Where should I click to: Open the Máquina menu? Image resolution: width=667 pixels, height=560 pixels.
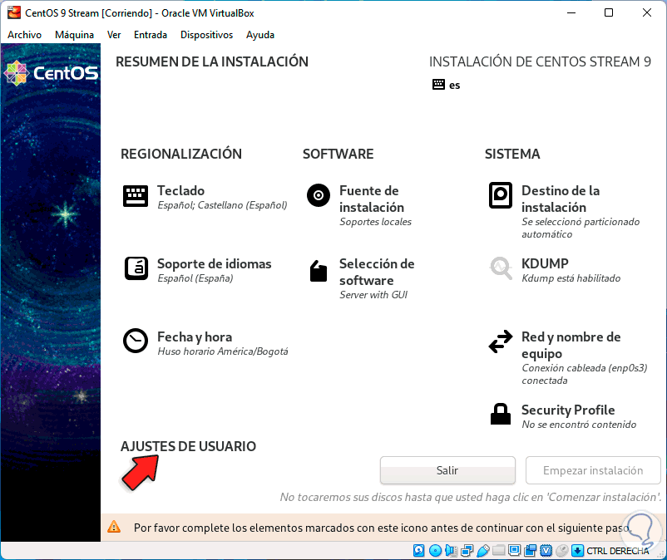click(74, 35)
